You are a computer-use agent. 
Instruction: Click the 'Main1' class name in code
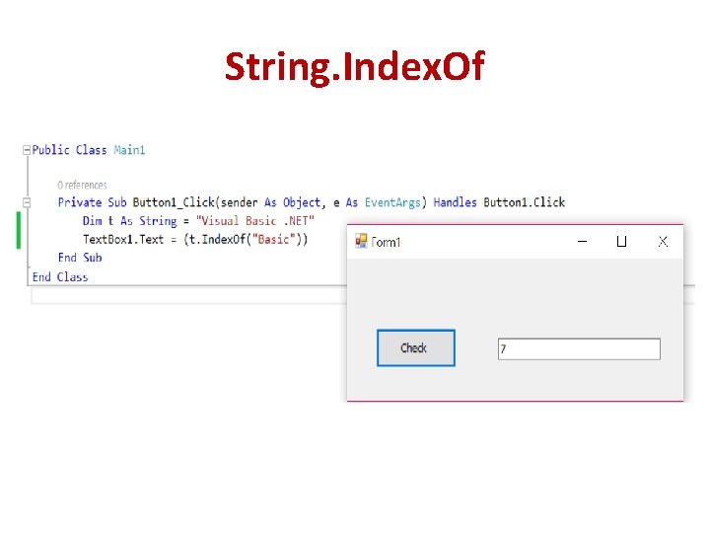129,150
